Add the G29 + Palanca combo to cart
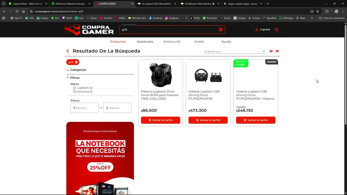Screen dimensions: 347x195 point(256,120)
